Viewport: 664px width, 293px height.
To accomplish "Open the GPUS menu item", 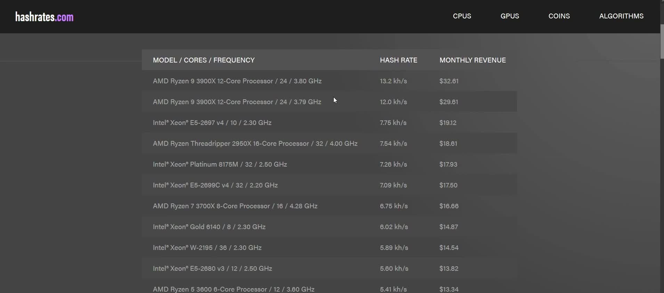I will click(510, 16).
